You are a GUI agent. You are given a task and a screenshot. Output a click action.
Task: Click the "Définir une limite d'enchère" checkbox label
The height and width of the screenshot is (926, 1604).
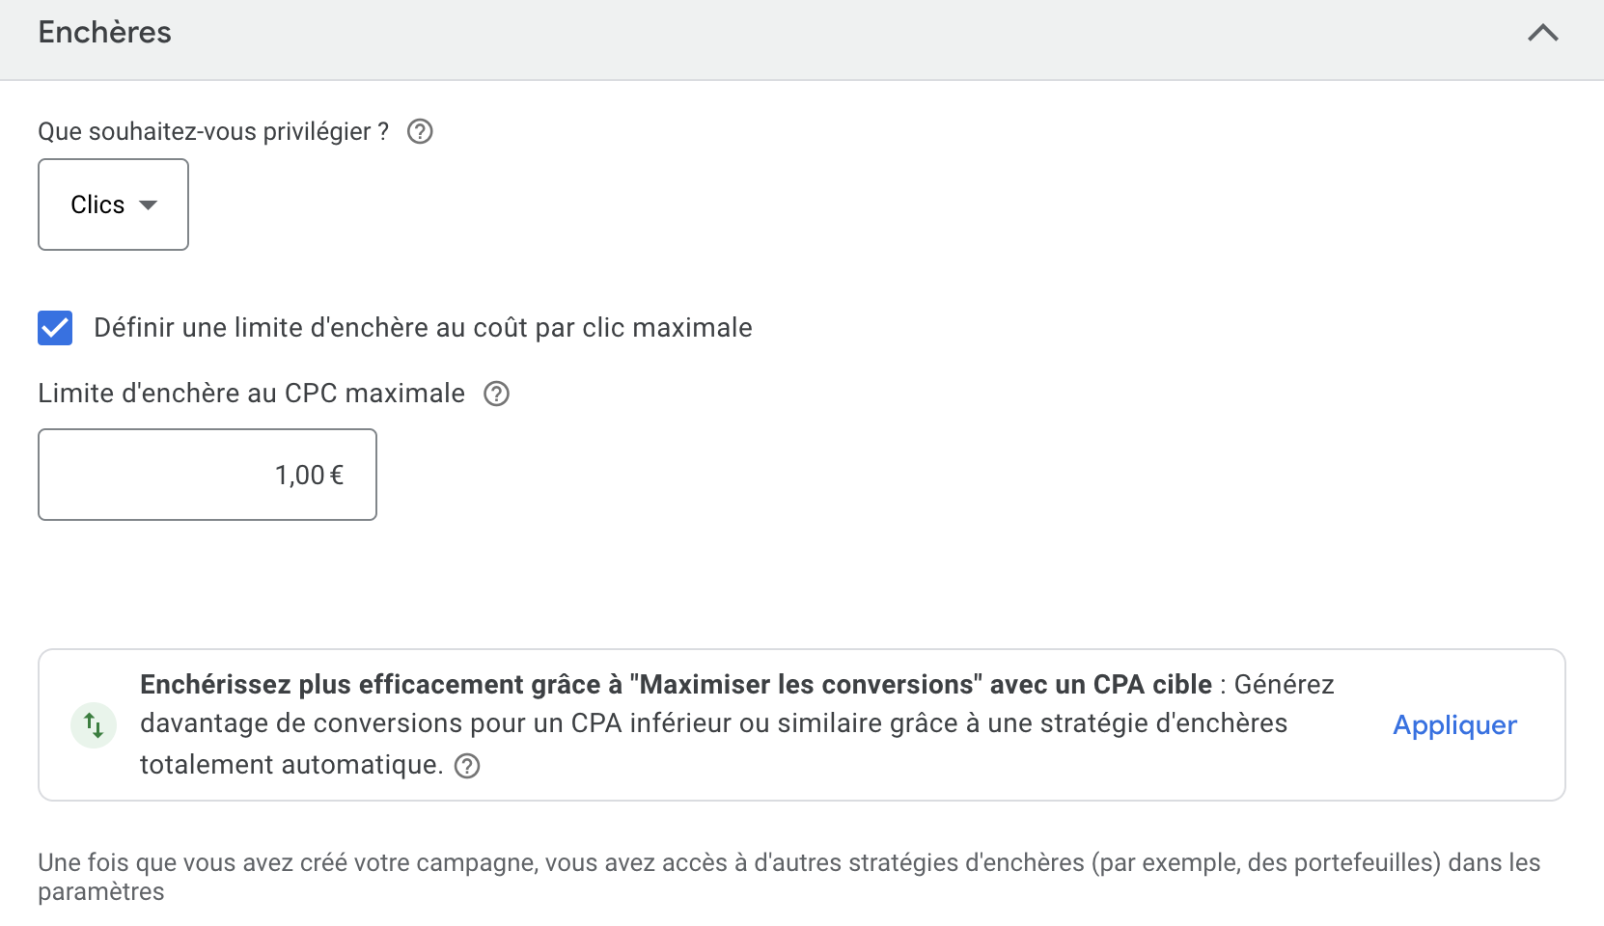(423, 328)
